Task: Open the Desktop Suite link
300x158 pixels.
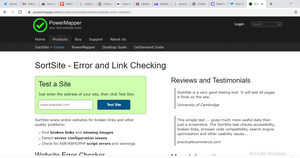Action: click(115, 47)
